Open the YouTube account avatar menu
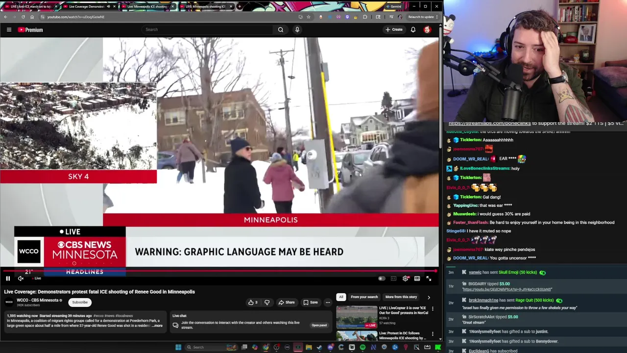 coord(427,29)
